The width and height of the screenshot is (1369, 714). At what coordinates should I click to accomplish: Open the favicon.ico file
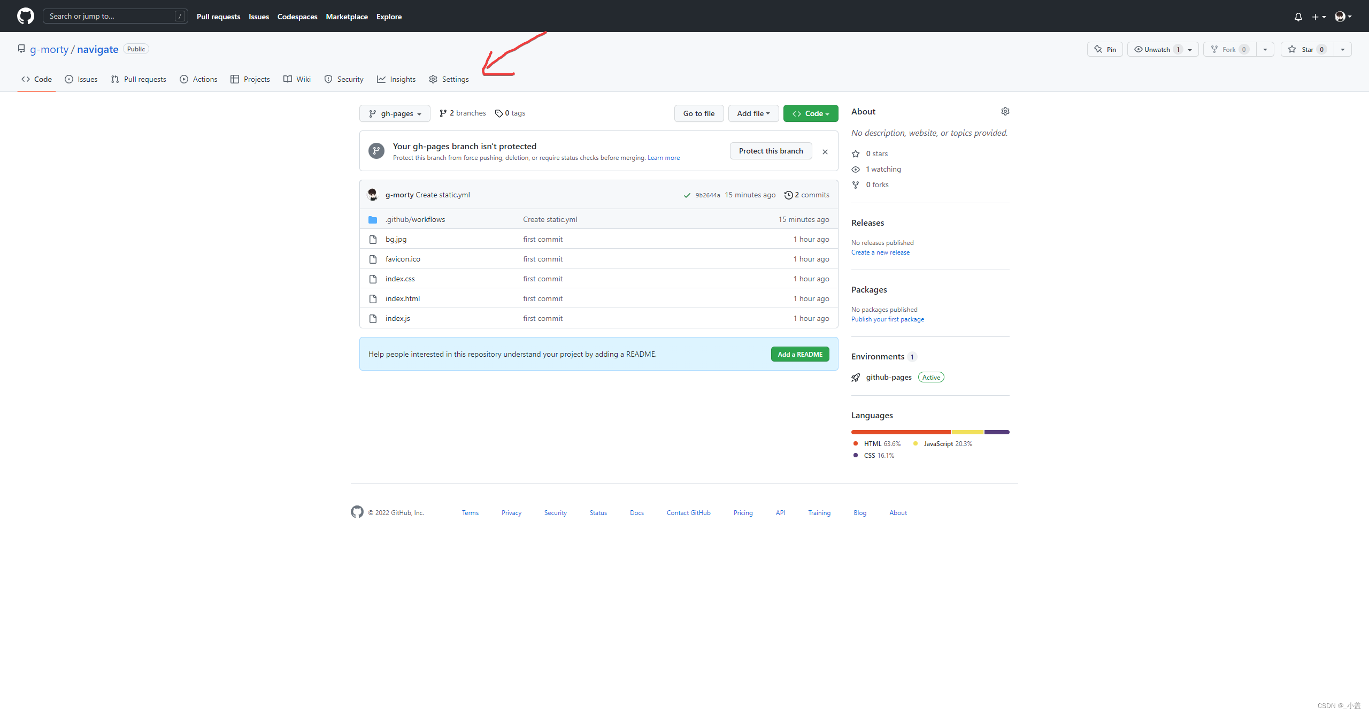pos(403,259)
